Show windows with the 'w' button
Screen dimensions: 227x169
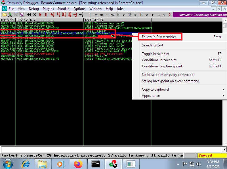pyautogui.click(x=113, y=15)
